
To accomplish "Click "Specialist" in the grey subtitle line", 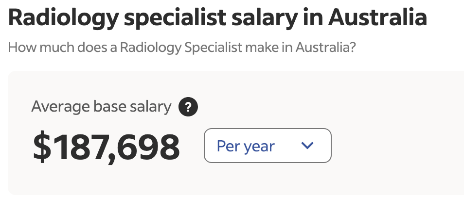I will pyautogui.click(x=214, y=48).
